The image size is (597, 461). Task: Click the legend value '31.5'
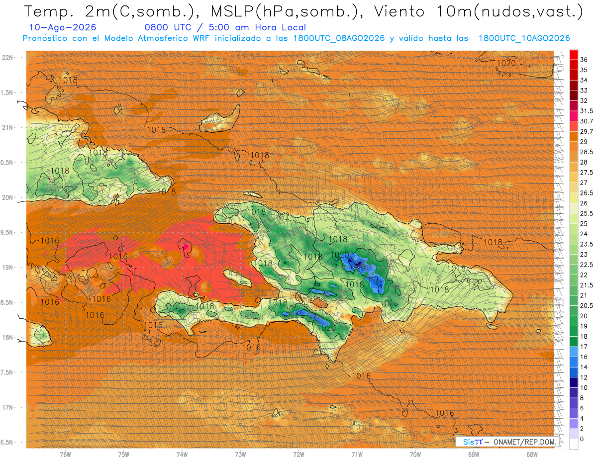(586, 111)
